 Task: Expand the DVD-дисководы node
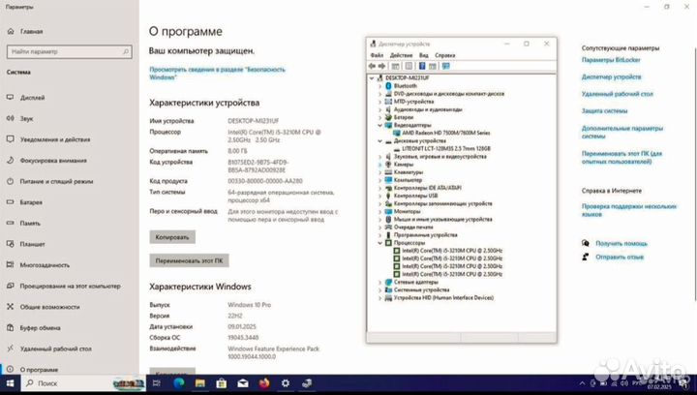pyautogui.click(x=380, y=94)
